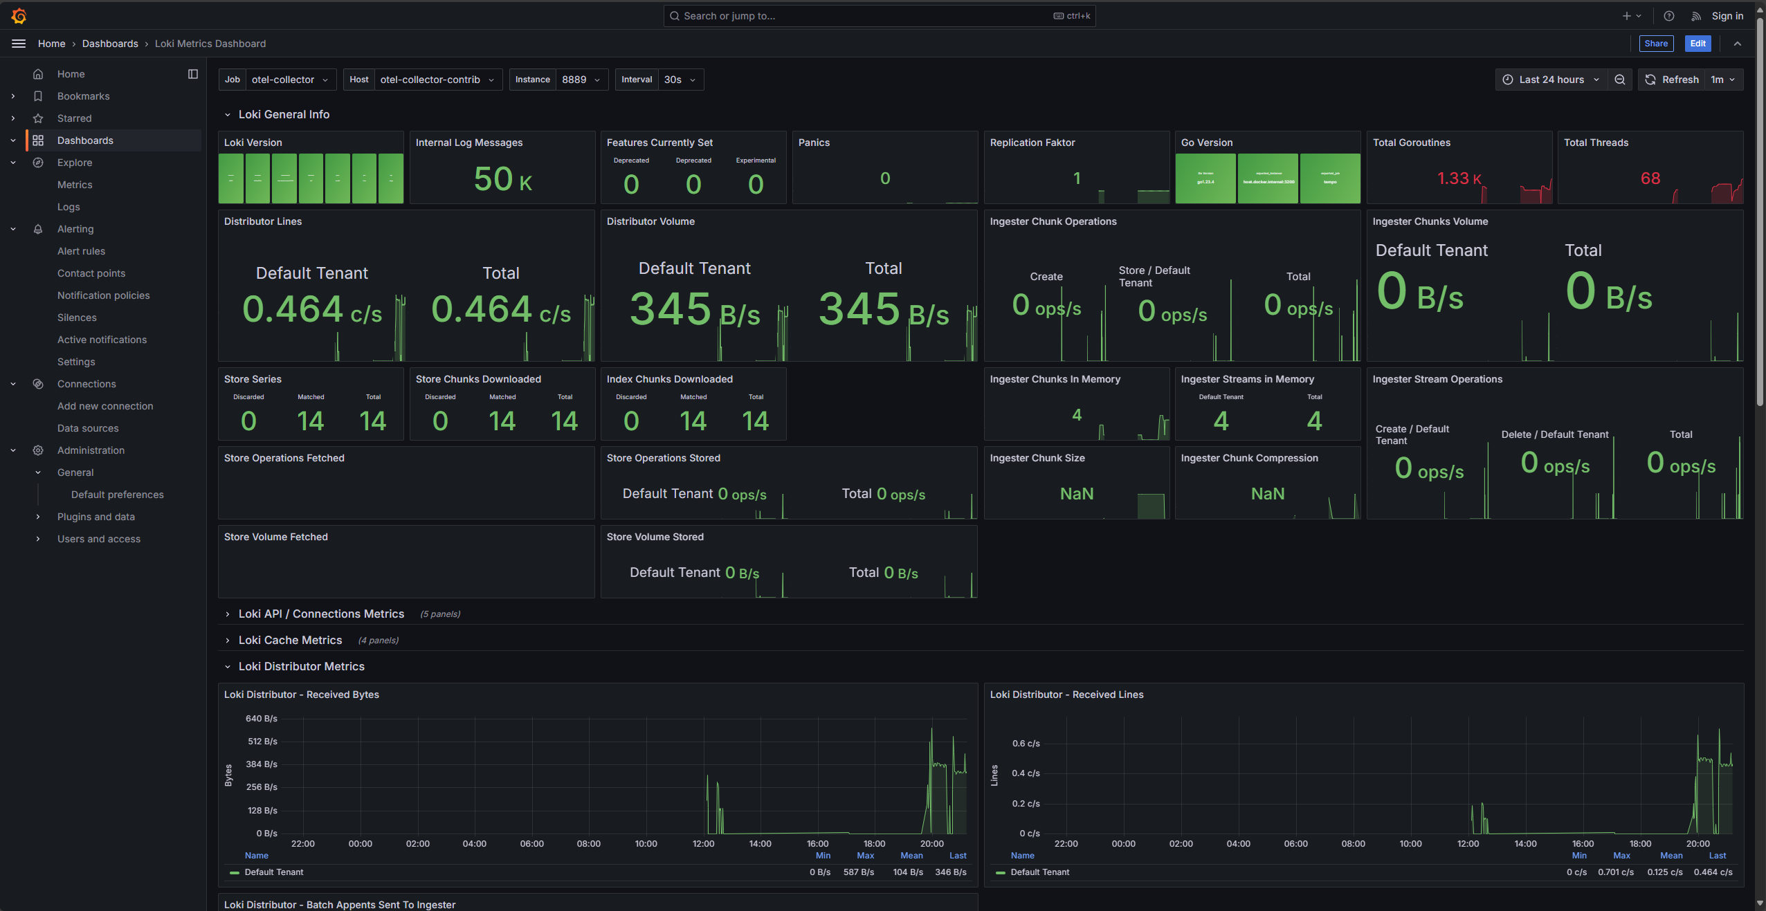Screen dimensions: 1766x911
Task: Collapse the Loki Distributor Metrics row
Action: (x=227, y=667)
